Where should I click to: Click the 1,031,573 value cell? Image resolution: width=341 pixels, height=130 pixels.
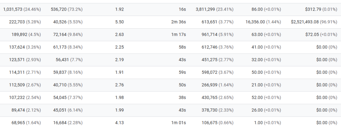click(22, 9)
